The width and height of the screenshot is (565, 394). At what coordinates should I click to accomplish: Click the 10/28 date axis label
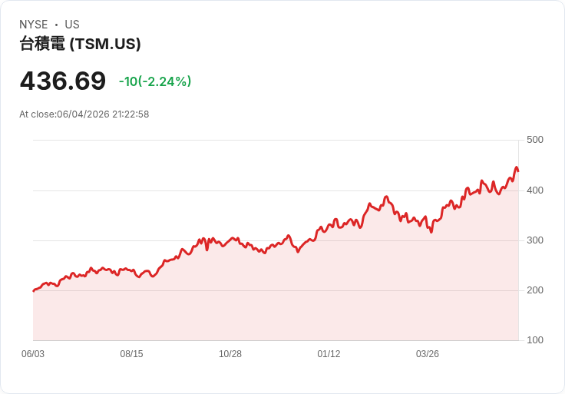230,354
